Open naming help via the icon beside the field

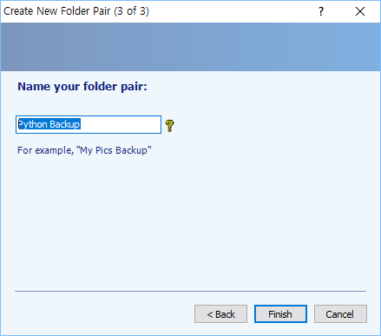(x=170, y=126)
